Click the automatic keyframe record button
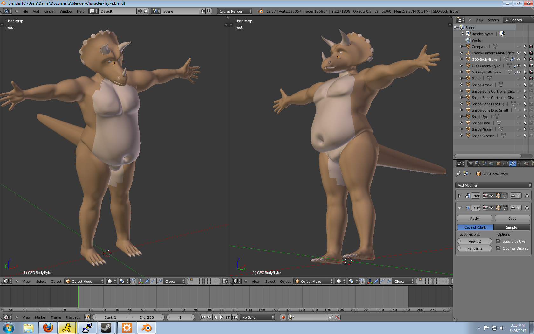 pos(283,317)
